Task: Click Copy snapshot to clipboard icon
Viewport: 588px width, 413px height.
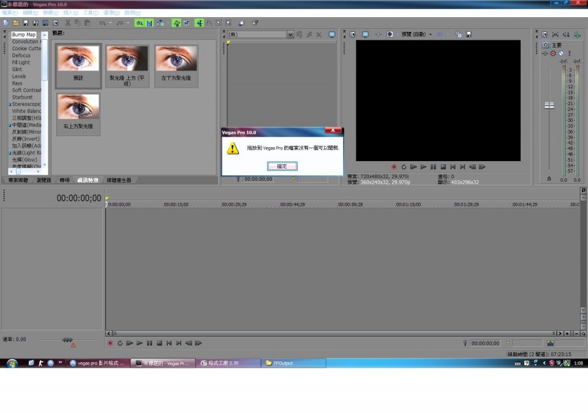Action: [458, 34]
